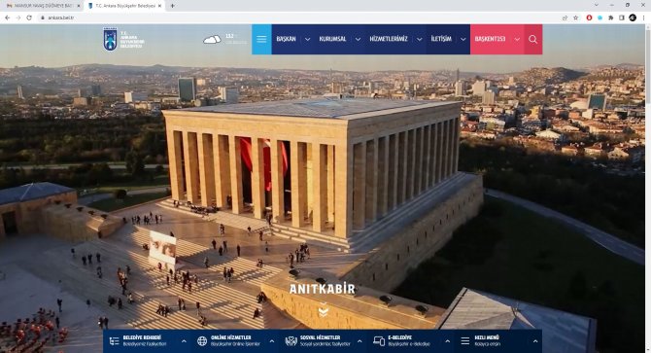The image size is (651, 353).
Task: Expand the BAŞKENT153 dropdown arrow
Action: pos(517,40)
